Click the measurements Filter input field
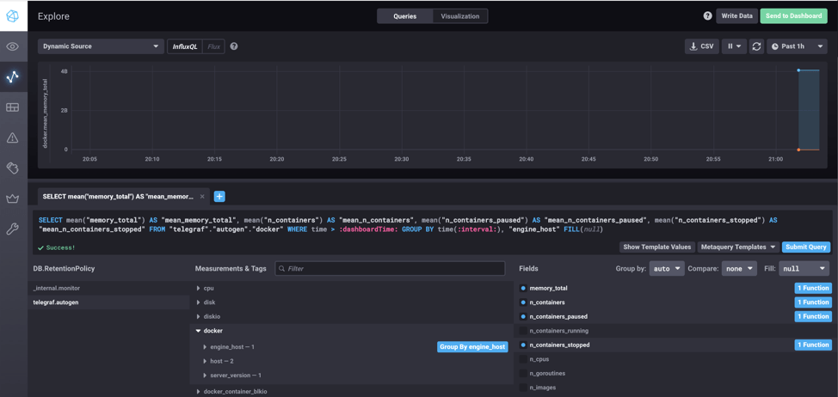 click(x=390, y=269)
